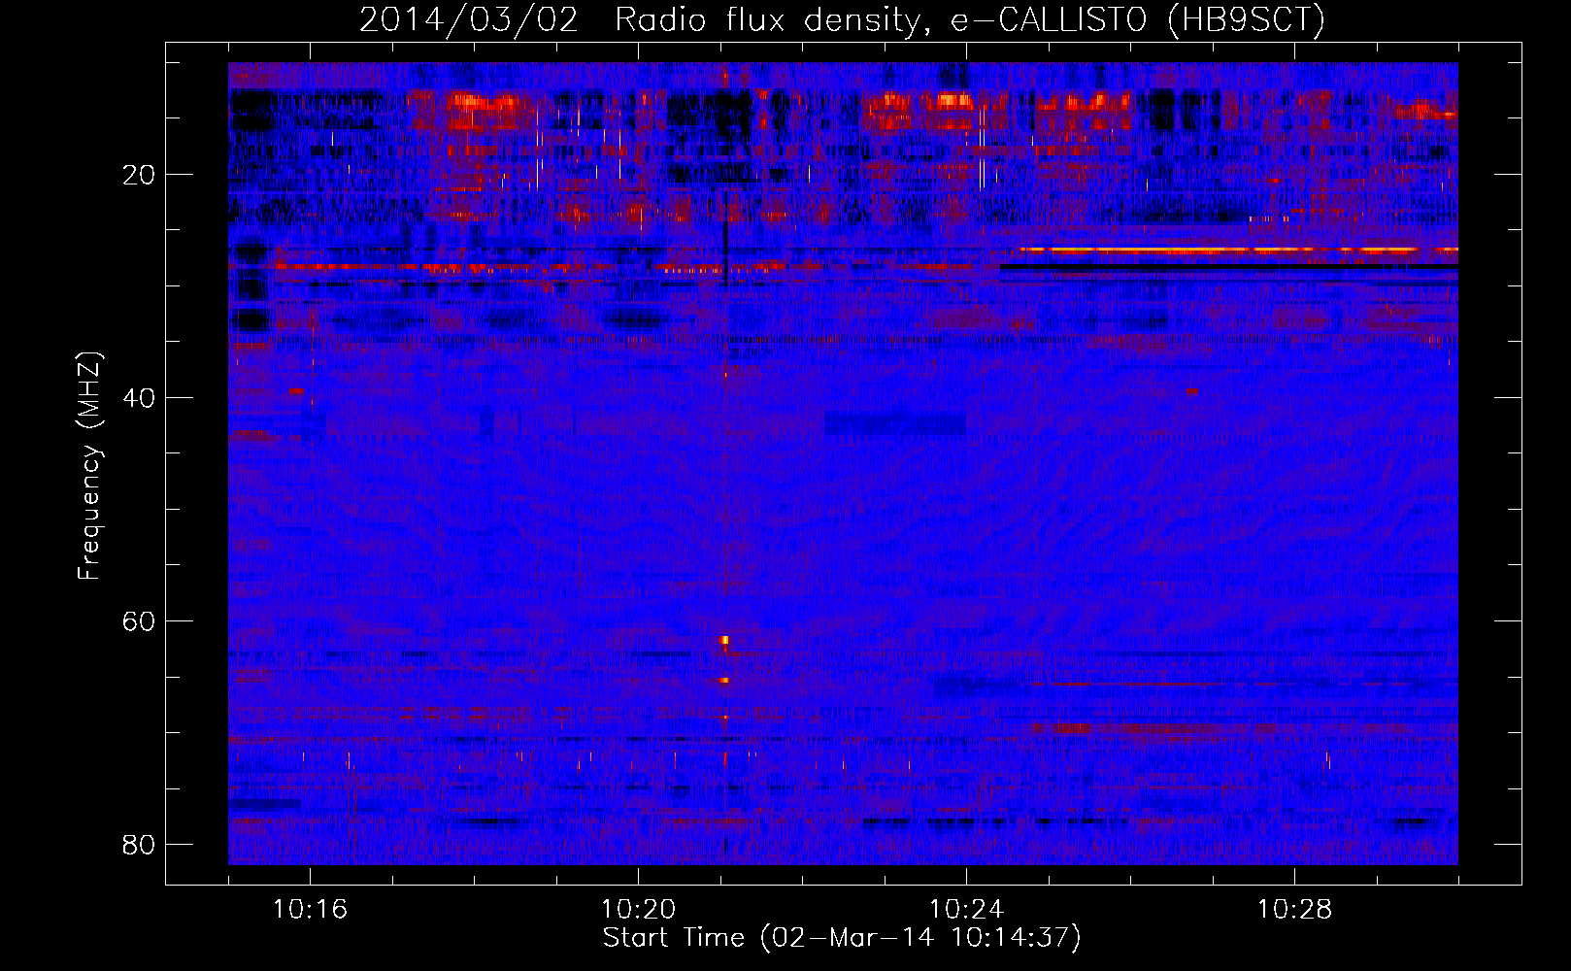Image resolution: width=1571 pixels, height=971 pixels.
Task: Click the bright yellow-orange horizontal line right of 10:24
Action: (1238, 250)
